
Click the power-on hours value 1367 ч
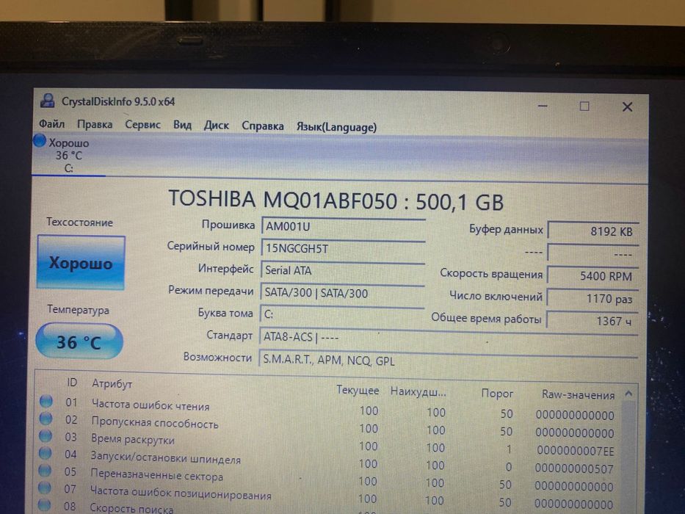tap(592, 321)
